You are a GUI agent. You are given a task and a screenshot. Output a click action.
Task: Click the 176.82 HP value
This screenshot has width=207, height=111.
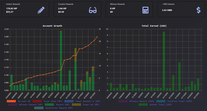[x=12, y=8]
